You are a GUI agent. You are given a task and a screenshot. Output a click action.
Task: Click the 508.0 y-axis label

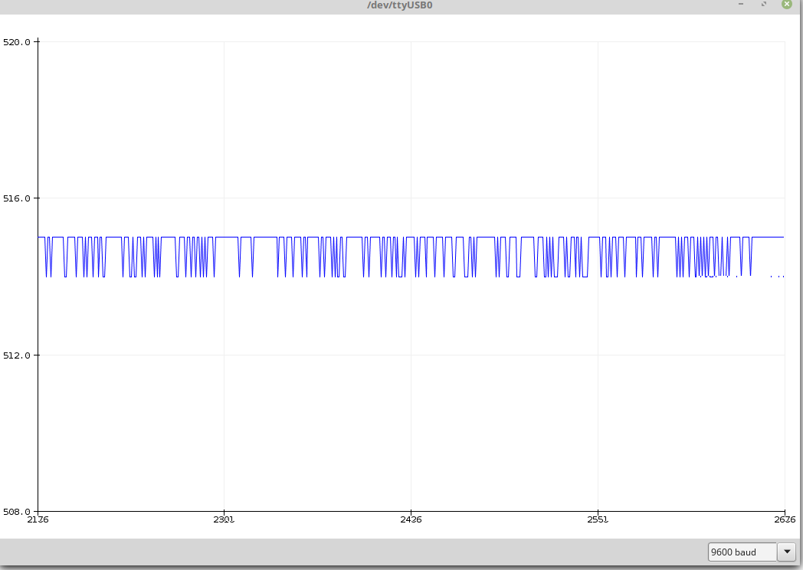(x=17, y=512)
